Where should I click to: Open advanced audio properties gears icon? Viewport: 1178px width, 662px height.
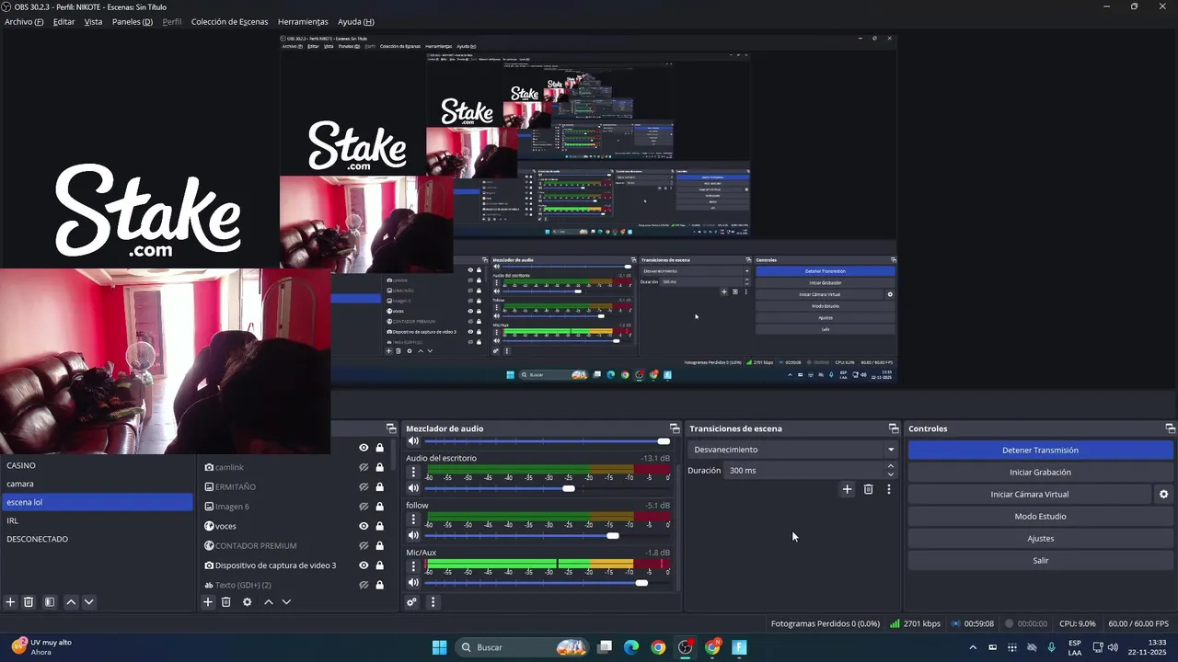[x=411, y=602]
